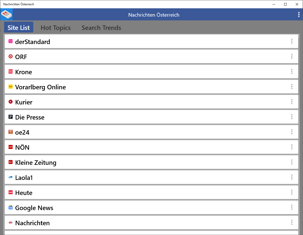
Task: Maximize the Nachrichten Österreich window
Action: click(285, 4)
